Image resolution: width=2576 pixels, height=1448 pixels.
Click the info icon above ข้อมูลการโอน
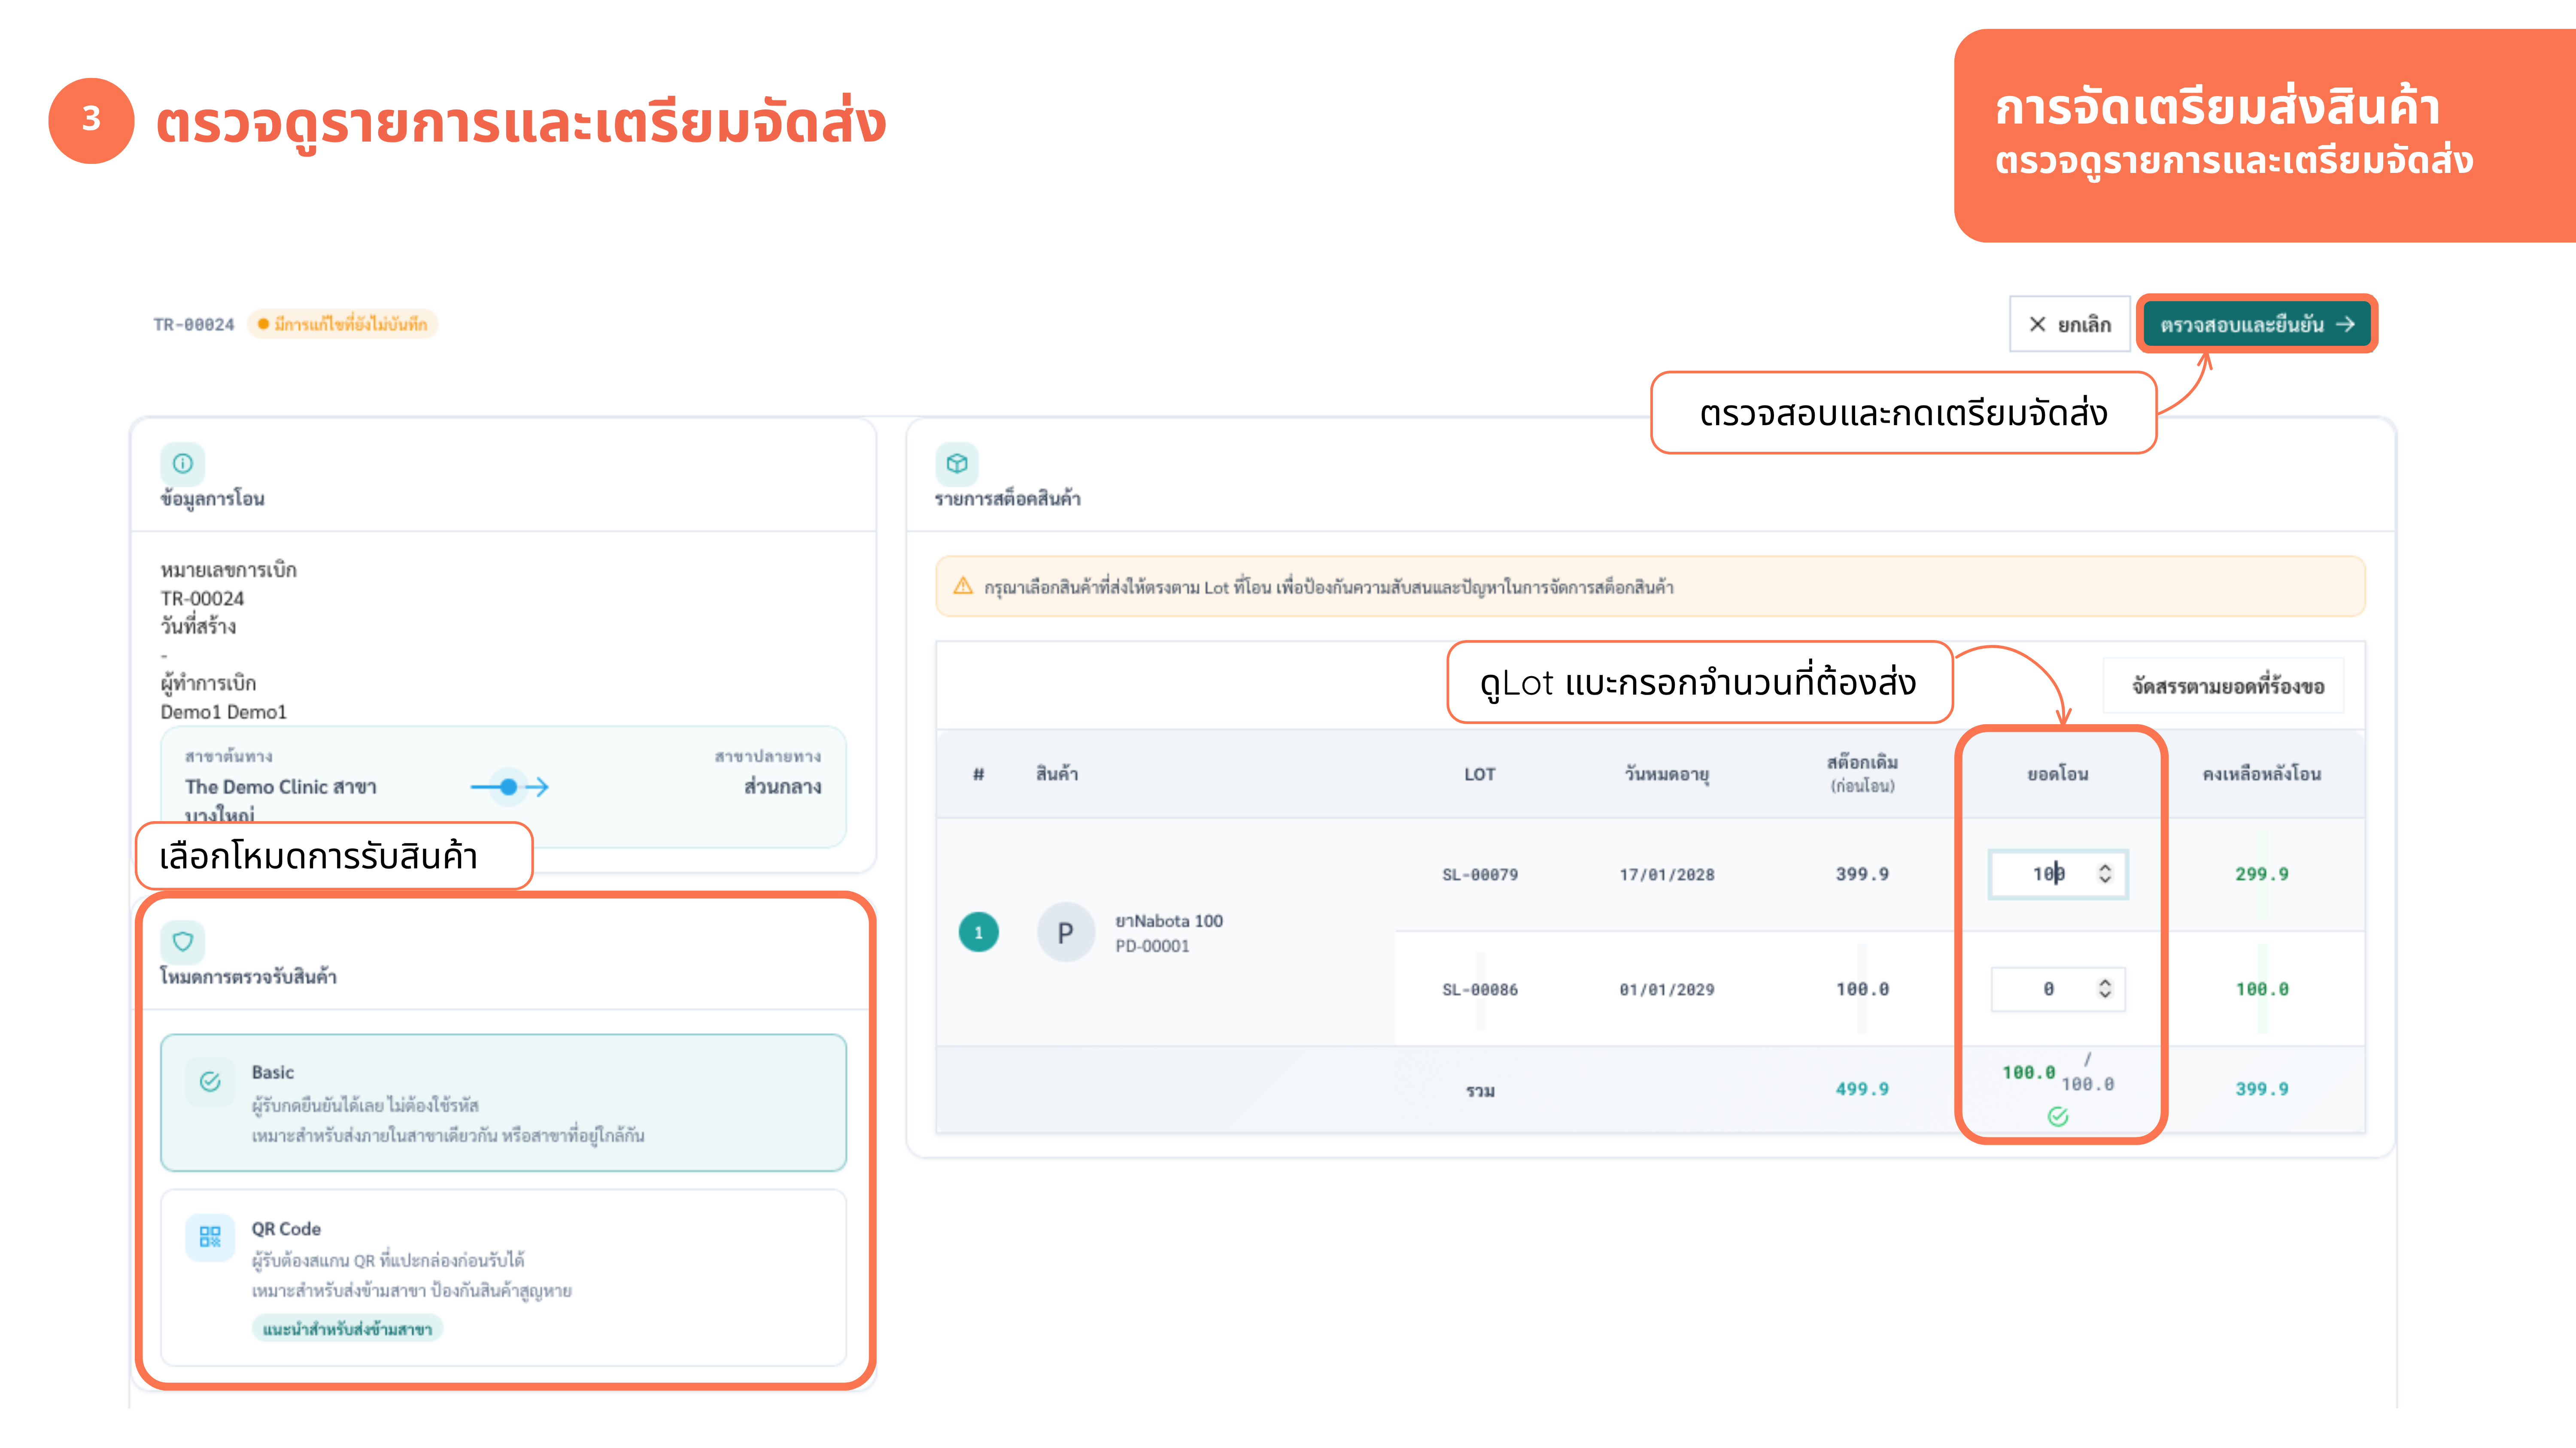pos(182,464)
